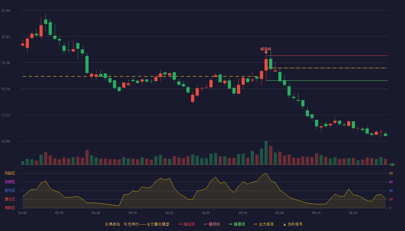
Task: Select the 低吸区 zone label
Action: point(10,207)
